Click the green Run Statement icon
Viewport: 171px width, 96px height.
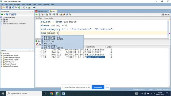click(x=37, y=14)
